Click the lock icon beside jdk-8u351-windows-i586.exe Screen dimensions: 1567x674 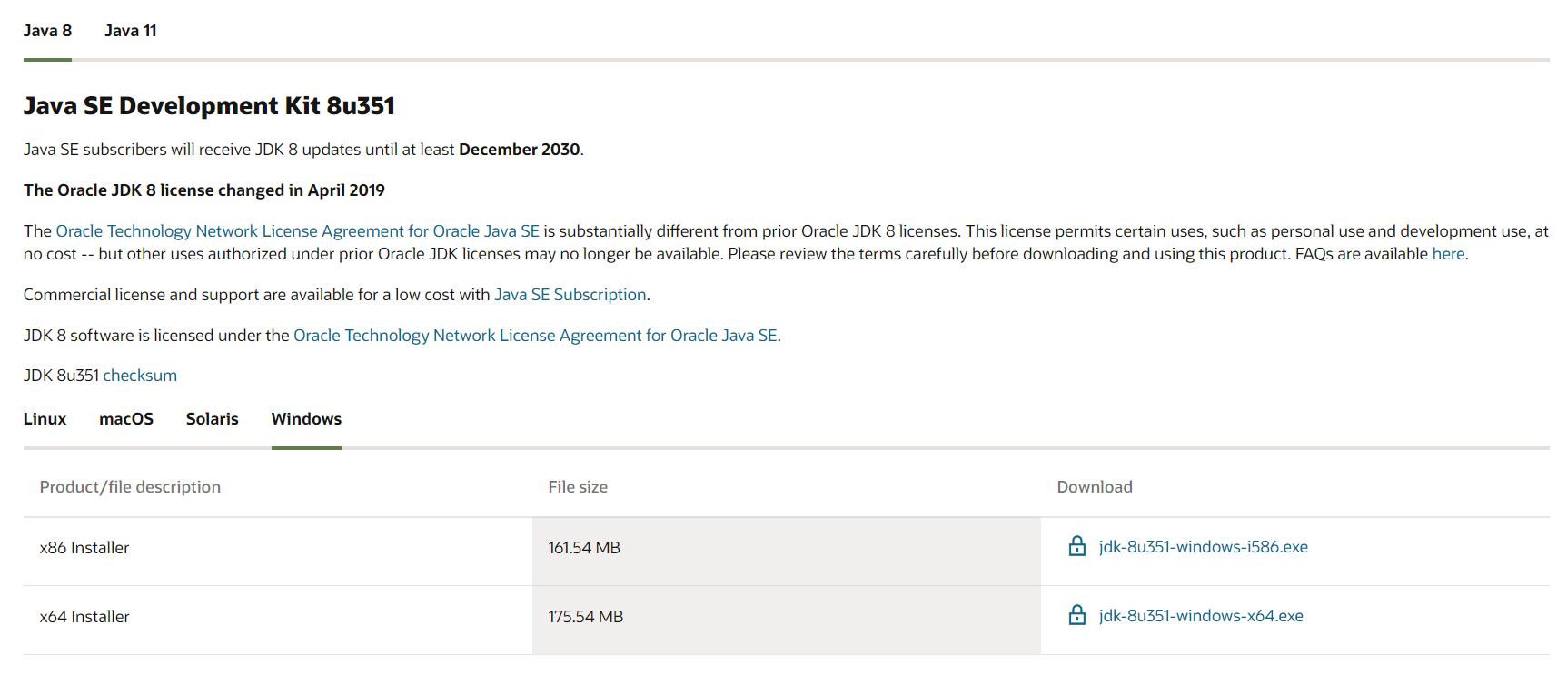point(1076,546)
